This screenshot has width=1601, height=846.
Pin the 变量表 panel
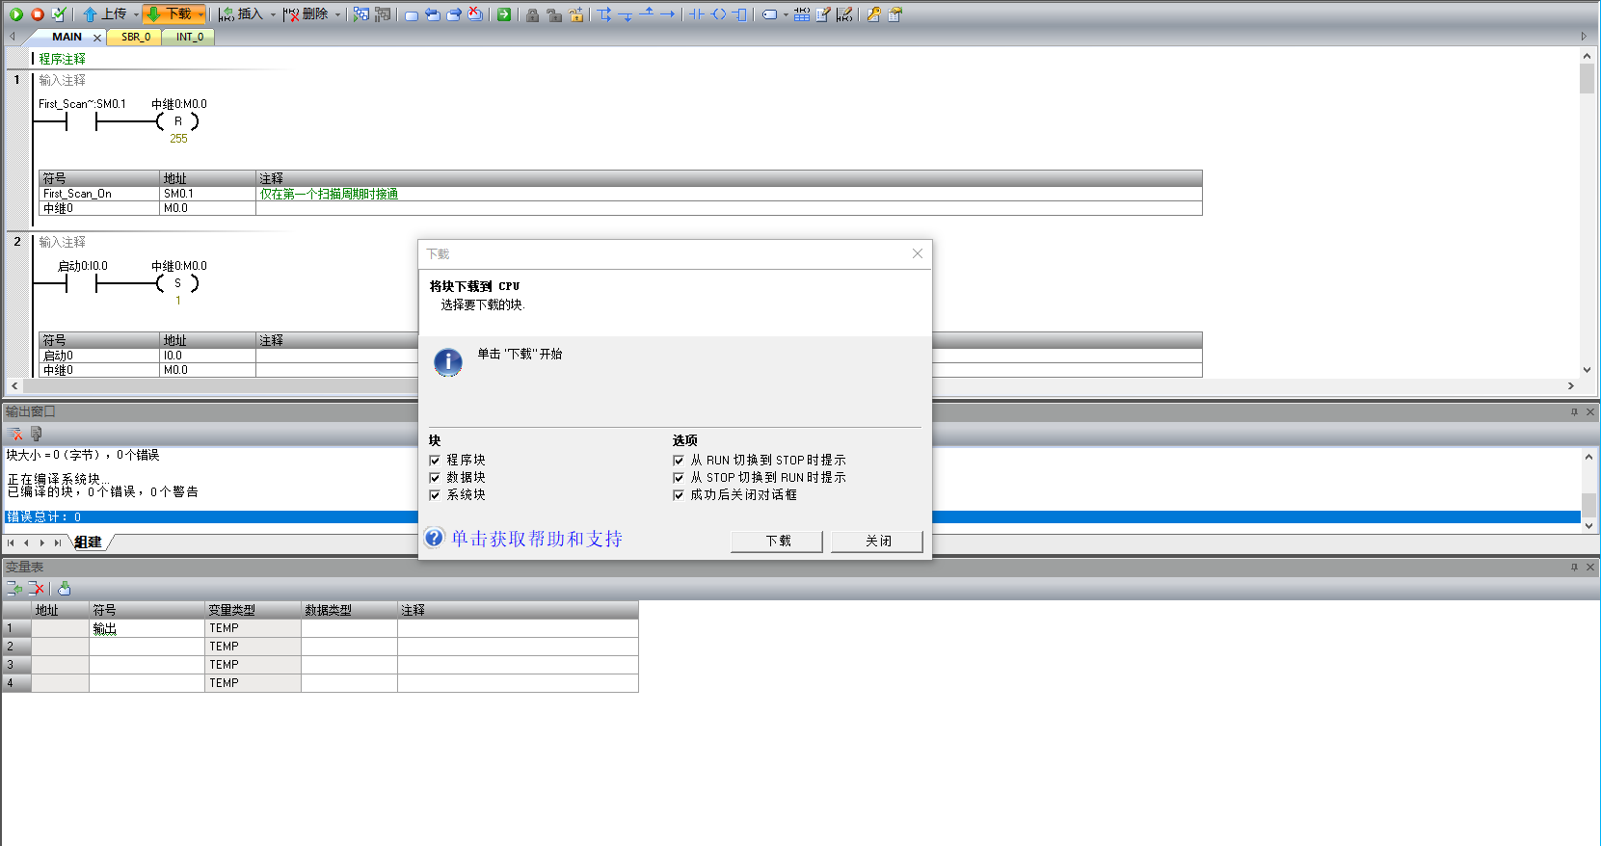point(1574,567)
